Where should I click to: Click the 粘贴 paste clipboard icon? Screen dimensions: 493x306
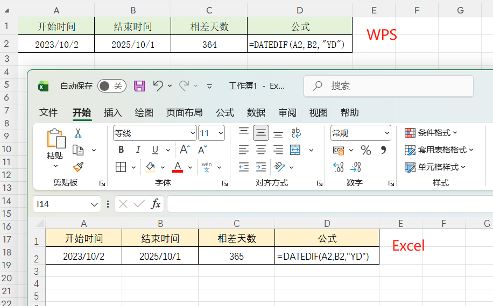56,139
